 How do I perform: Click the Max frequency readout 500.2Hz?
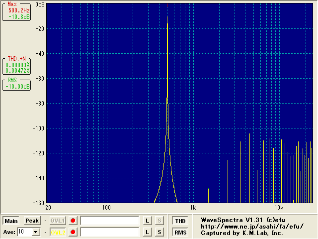coord(19,10)
